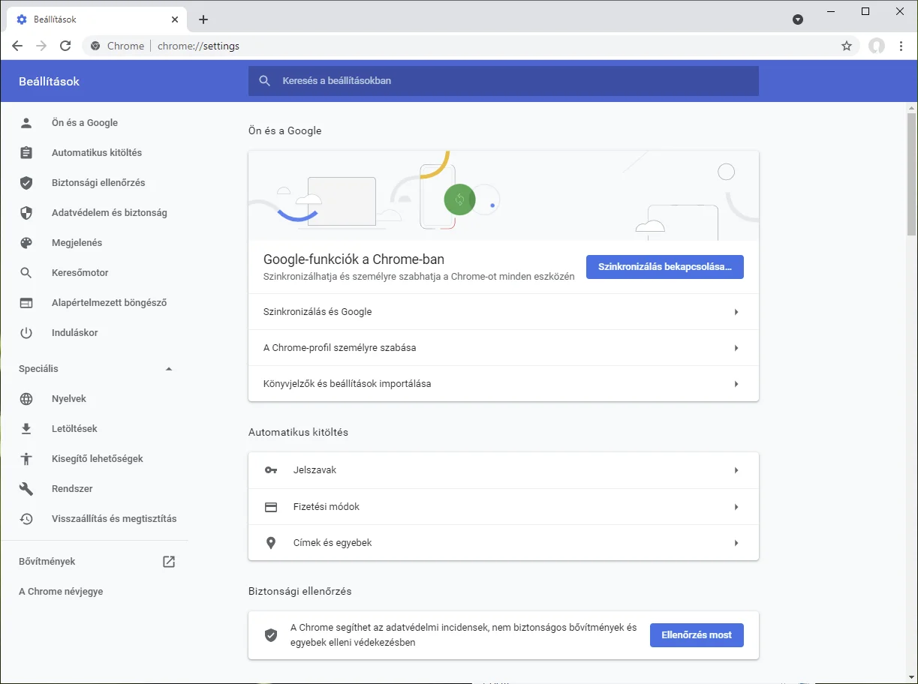Click the download icon for Letöltések

coord(26,429)
